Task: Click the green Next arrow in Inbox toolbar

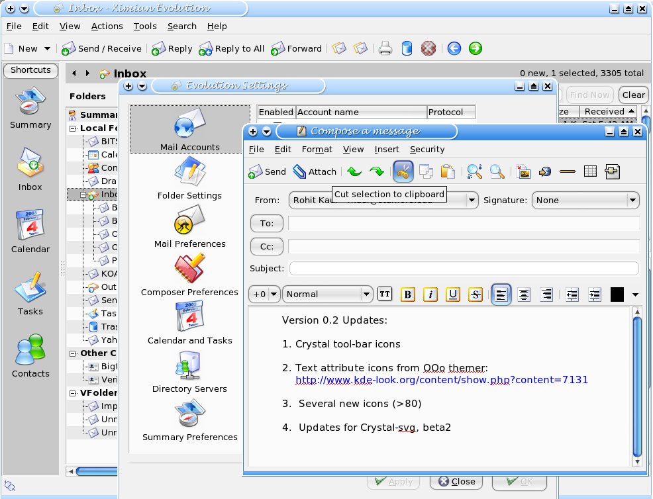Action: pos(475,48)
